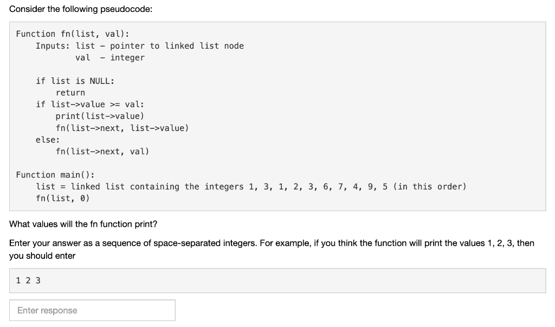Click the '(in this order)' text in code
The width and height of the screenshot is (555, 327).
pyautogui.click(x=430, y=186)
